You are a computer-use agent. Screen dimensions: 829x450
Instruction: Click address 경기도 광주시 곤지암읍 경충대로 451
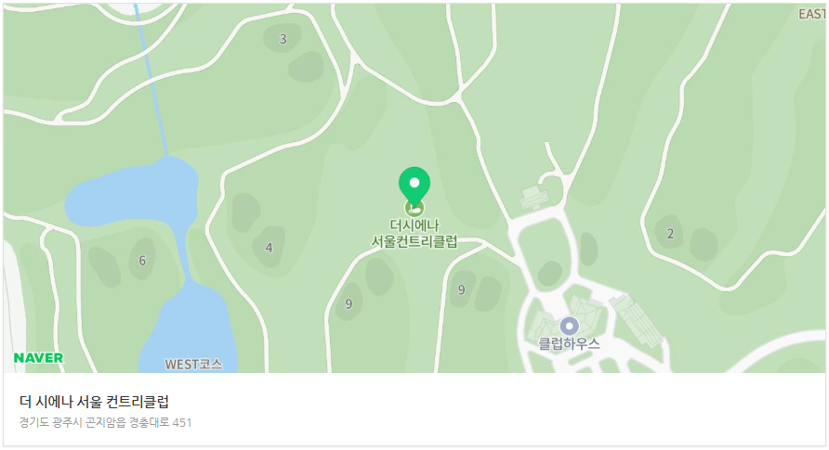point(105,422)
